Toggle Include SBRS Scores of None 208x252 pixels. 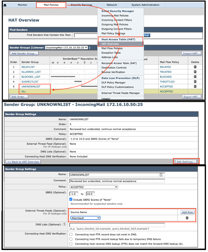tap(71, 199)
